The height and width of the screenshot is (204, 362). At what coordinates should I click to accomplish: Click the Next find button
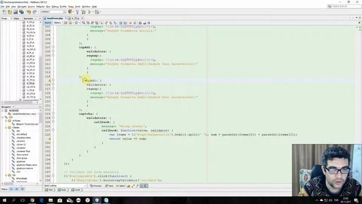pyautogui.click(x=109, y=186)
